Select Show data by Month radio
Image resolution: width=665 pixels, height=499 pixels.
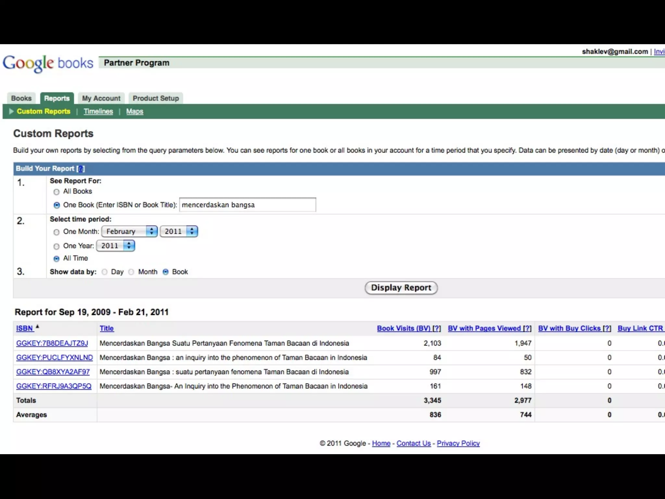coord(131,272)
